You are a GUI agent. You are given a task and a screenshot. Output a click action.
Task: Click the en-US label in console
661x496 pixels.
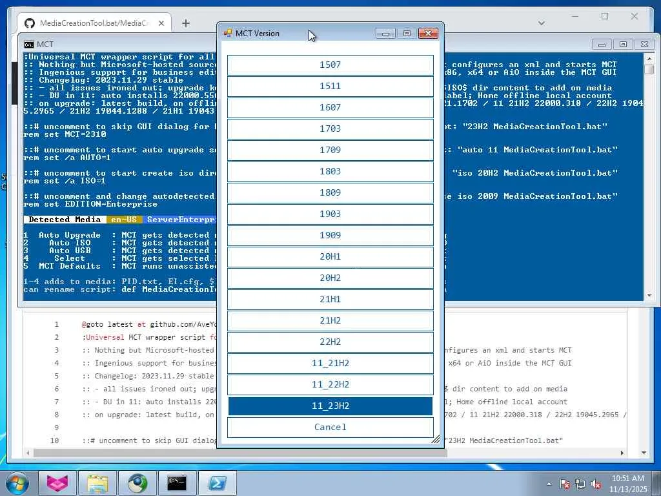click(124, 220)
